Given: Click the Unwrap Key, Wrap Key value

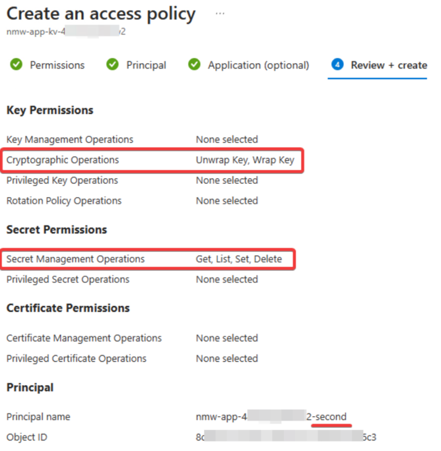Looking at the screenshot, I should [245, 160].
